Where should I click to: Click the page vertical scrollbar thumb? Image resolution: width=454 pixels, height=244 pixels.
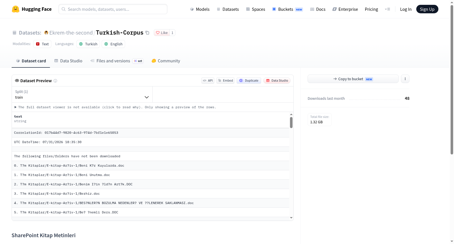pyautogui.click(x=452, y=79)
